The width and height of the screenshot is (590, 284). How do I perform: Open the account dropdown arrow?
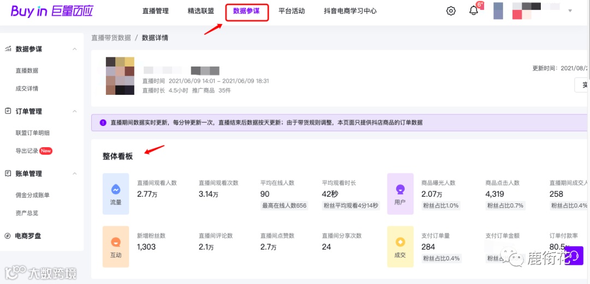570,11
